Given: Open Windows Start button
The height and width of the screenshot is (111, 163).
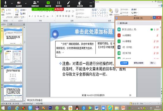Looking at the screenshot, I should [x=3, y=108].
